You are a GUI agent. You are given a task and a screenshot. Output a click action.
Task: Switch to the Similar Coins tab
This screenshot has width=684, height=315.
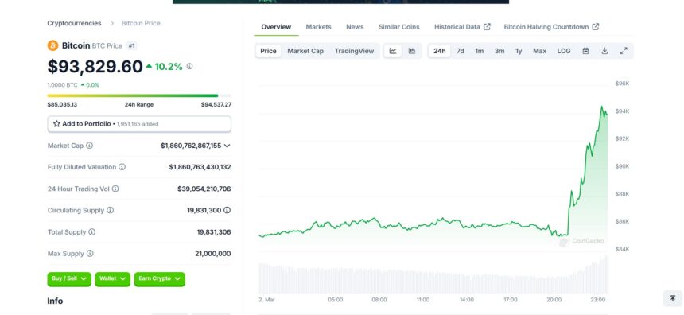pyautogui.click(x=399, y=27)
